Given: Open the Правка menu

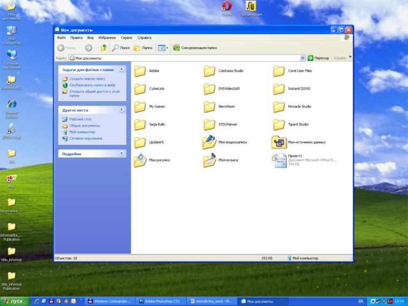Looking at the screenshot, I should point(76,38).
